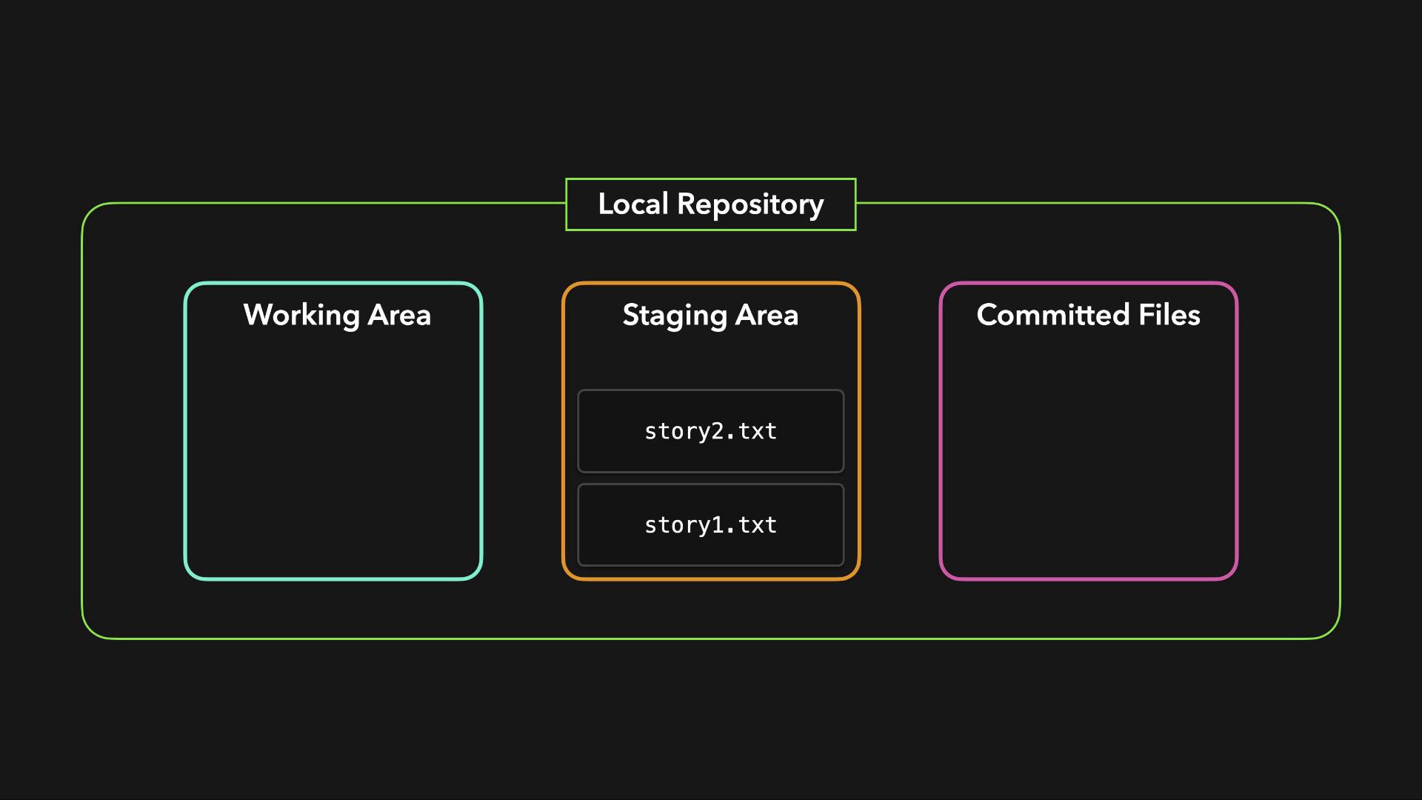Screen dimensions: 1422x800
Task: Click "Area" in the Working Area heading
Action: click(399, 315)
